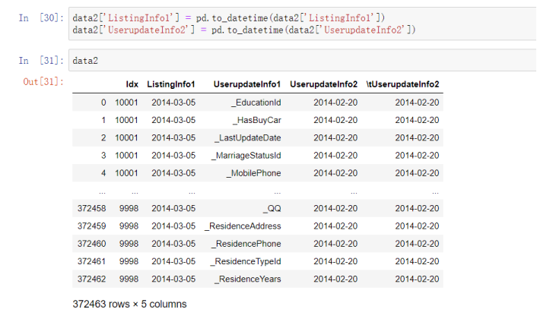Click row index 4
The image size is (537, 322).
pyautogui.click(x=103, y=173)
